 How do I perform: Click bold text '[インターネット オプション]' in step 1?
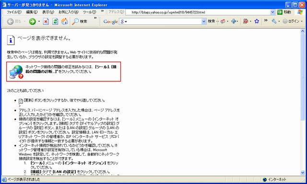click(84, 163)
